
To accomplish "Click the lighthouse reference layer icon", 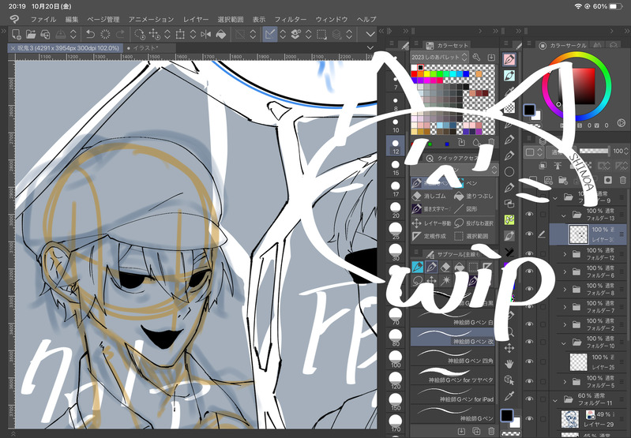I will pyautogui.click(x=558, y=166).
